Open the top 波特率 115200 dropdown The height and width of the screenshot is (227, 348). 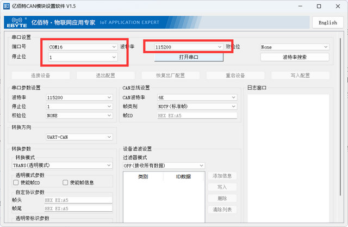pos(189,47)
